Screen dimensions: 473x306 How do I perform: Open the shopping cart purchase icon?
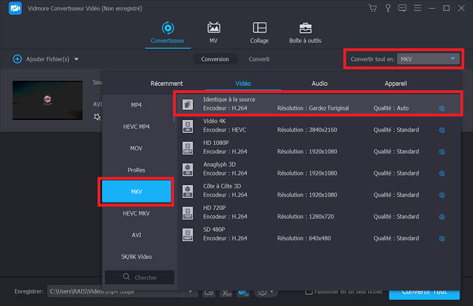coord(372,8)
